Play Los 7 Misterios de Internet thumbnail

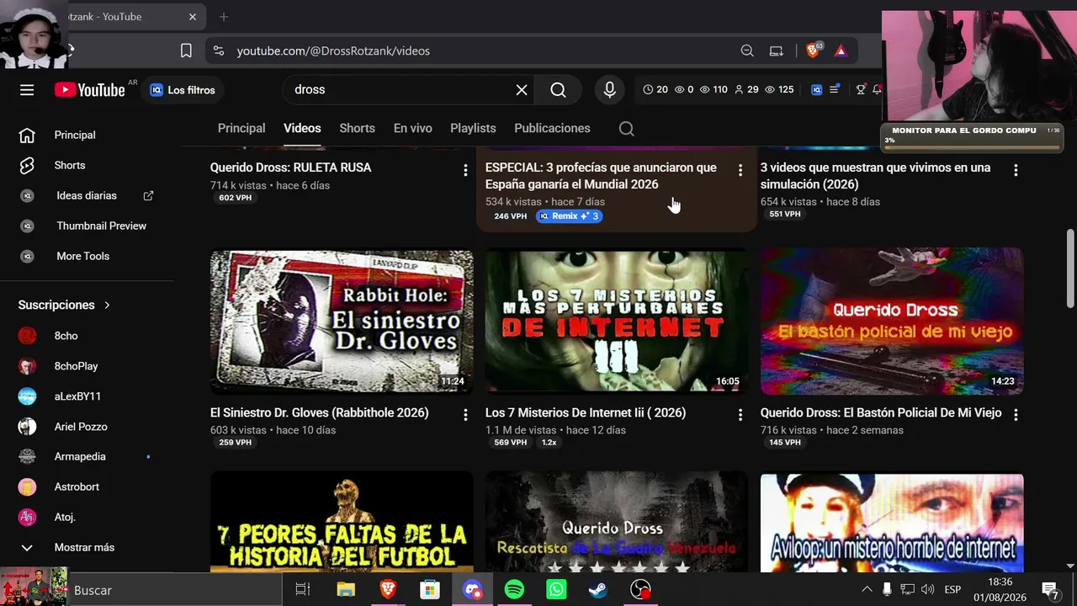pyautogui.click(x=617, y=321)
